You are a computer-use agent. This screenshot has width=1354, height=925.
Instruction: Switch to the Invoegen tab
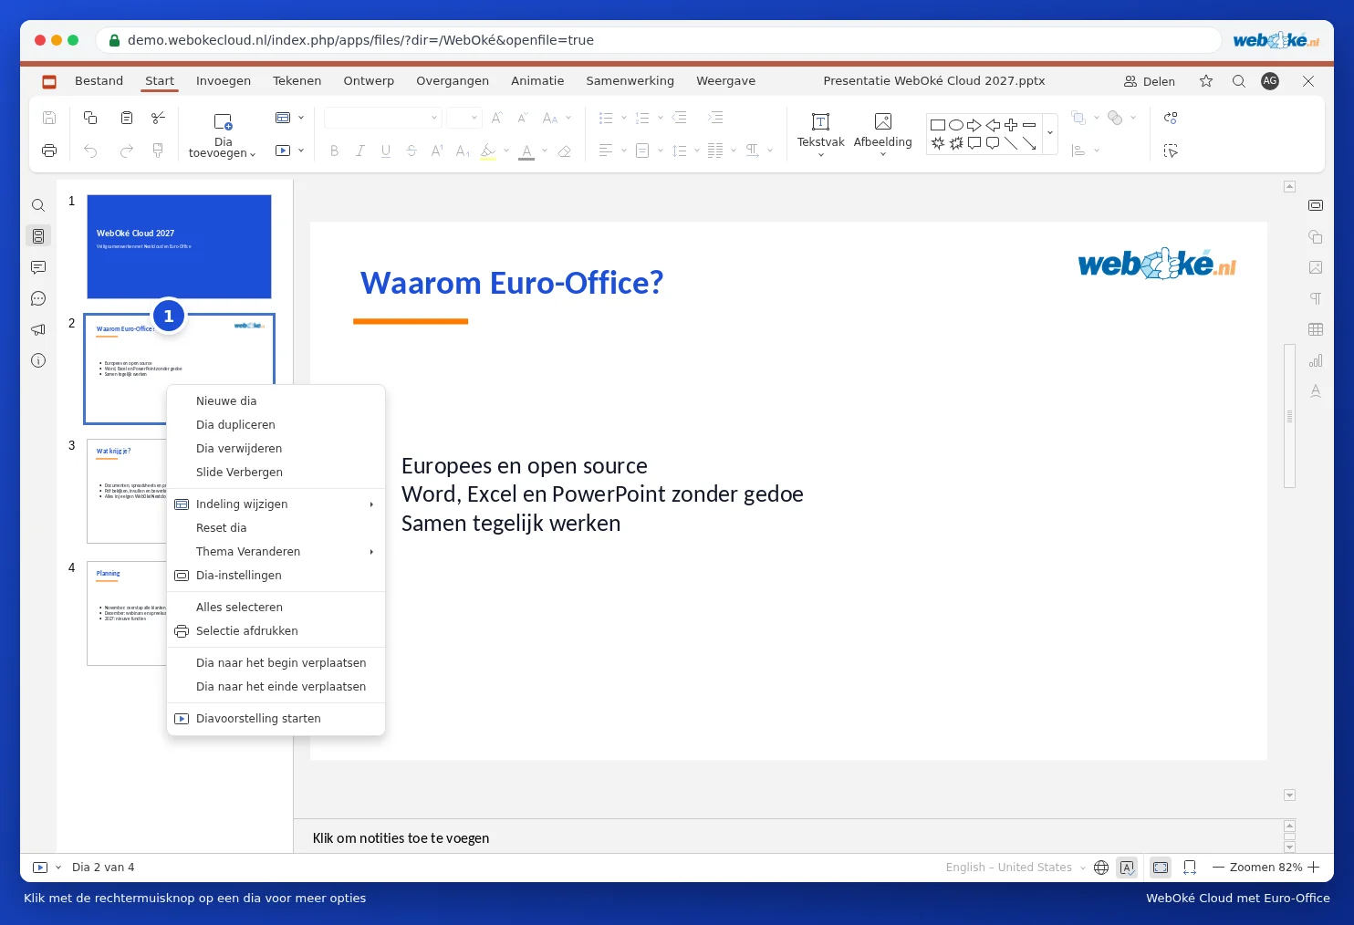pyautogui.click(x=224, y=81)
